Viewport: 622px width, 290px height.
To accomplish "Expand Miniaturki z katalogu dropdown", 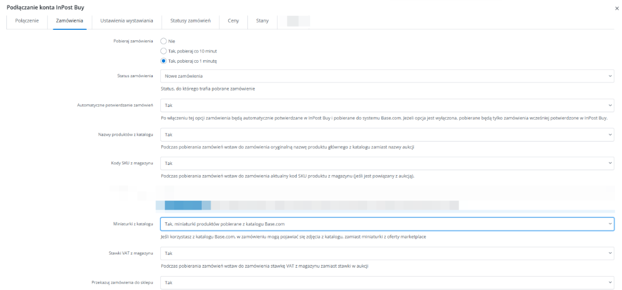I will coord(387,224).
